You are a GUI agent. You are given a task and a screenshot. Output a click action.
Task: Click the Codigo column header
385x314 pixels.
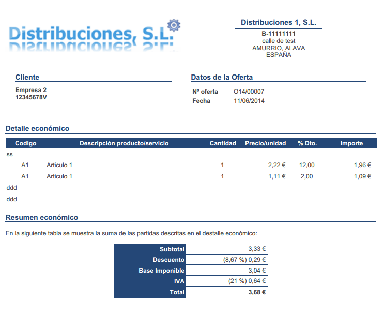(25, 143)
